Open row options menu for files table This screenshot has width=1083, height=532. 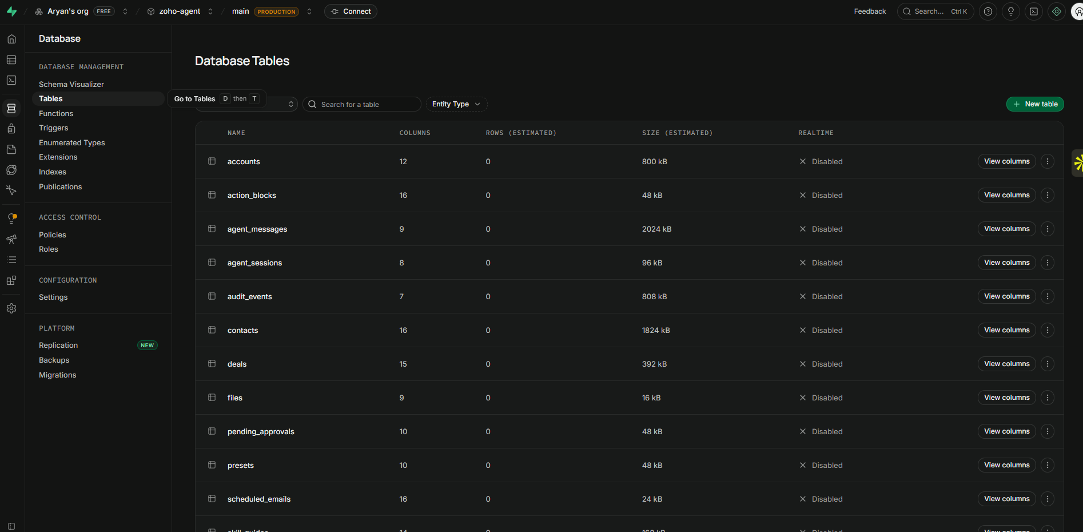click(1048, 398)
